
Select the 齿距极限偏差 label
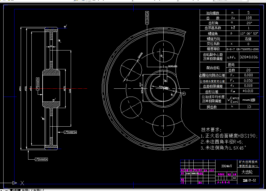click(x=213, y=86)
